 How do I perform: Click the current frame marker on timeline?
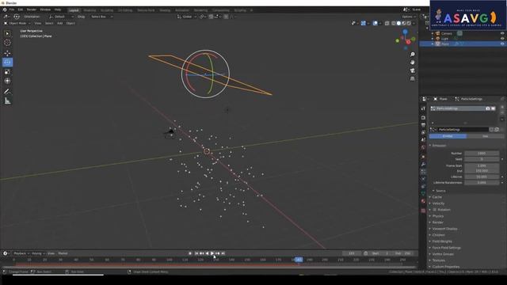[299, 260]
